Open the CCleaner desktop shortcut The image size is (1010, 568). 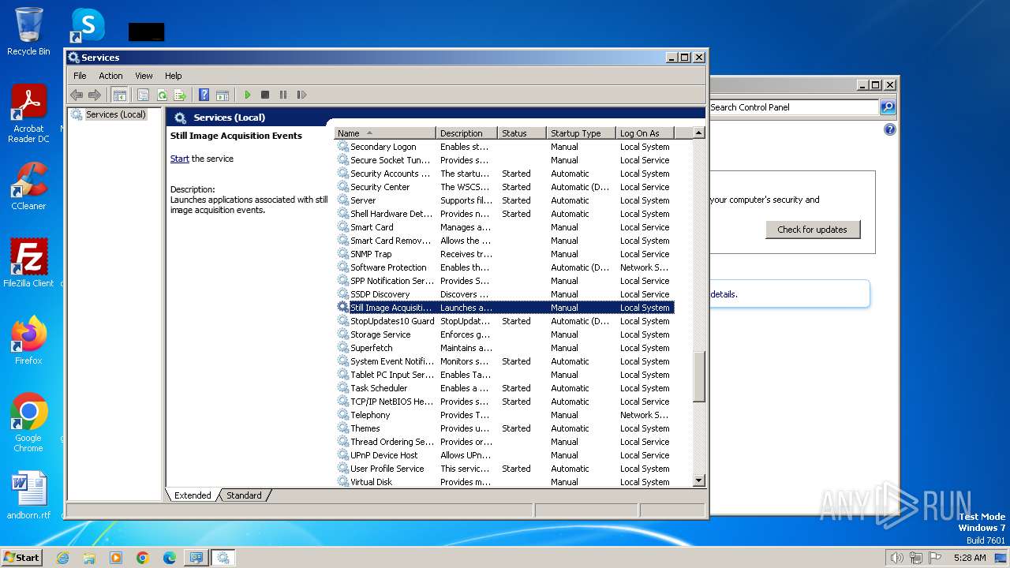click(x=28, y=186)
